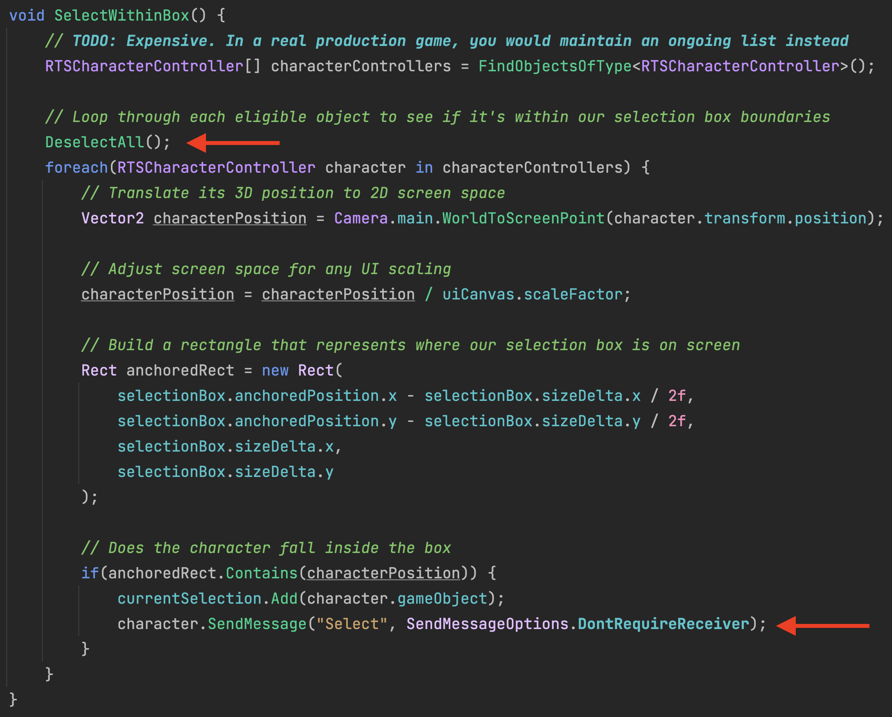The image size is (892, 717).
Task: Click the Contains method call
Action: coord(261,573)
